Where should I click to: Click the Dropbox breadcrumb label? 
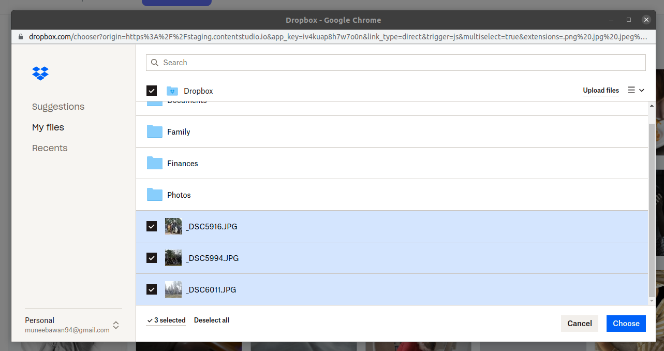198,91
